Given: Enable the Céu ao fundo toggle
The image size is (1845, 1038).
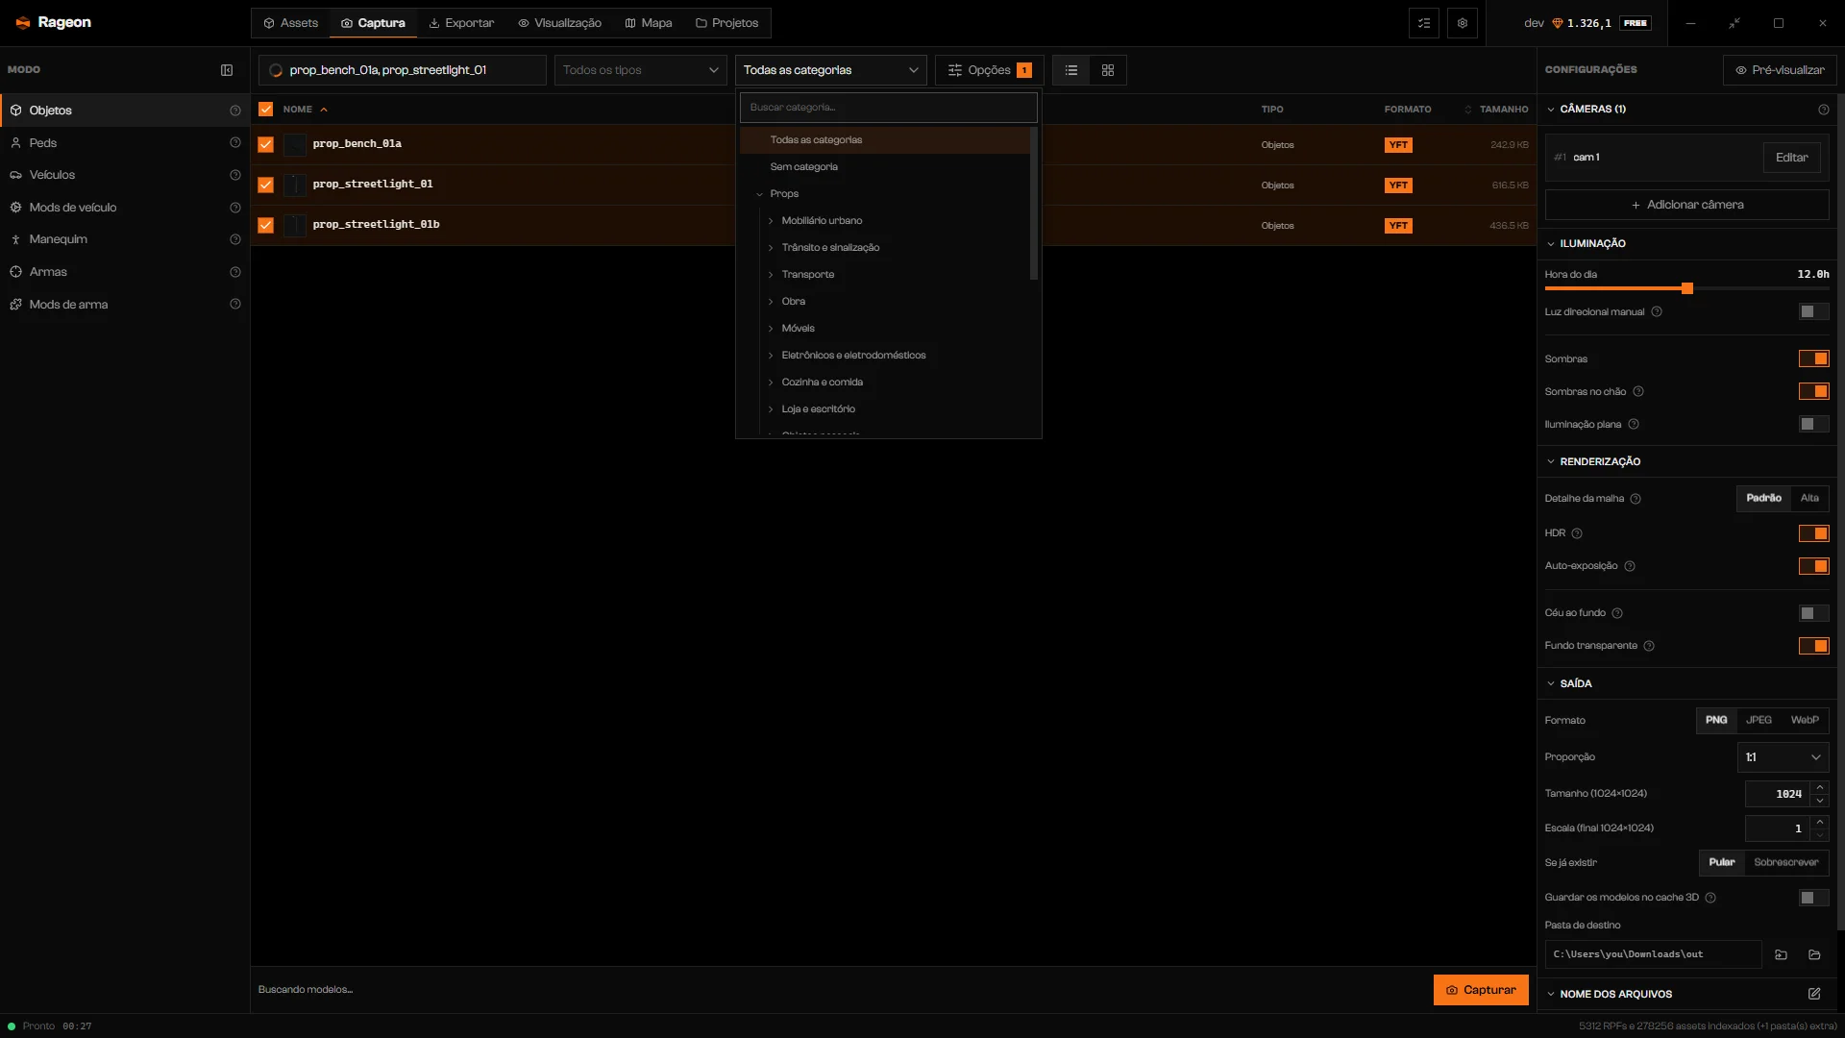Looking at the screenshot, I should click(1814, 613).
